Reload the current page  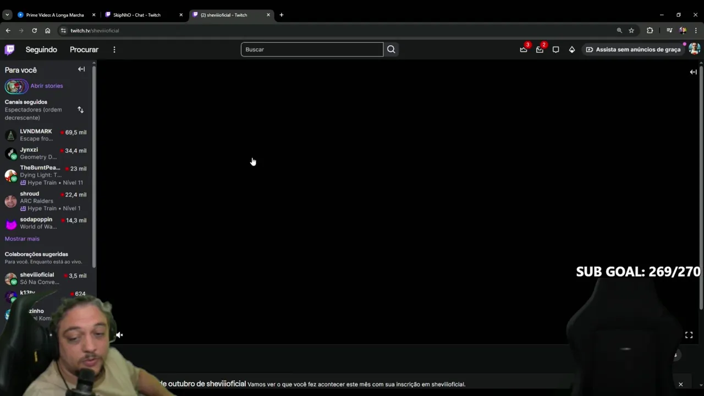coord(34,31)
